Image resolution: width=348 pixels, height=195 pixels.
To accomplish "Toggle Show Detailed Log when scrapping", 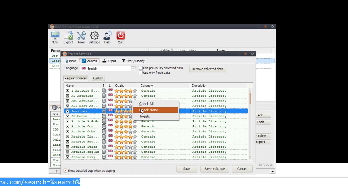I will (x=65, y=171).
